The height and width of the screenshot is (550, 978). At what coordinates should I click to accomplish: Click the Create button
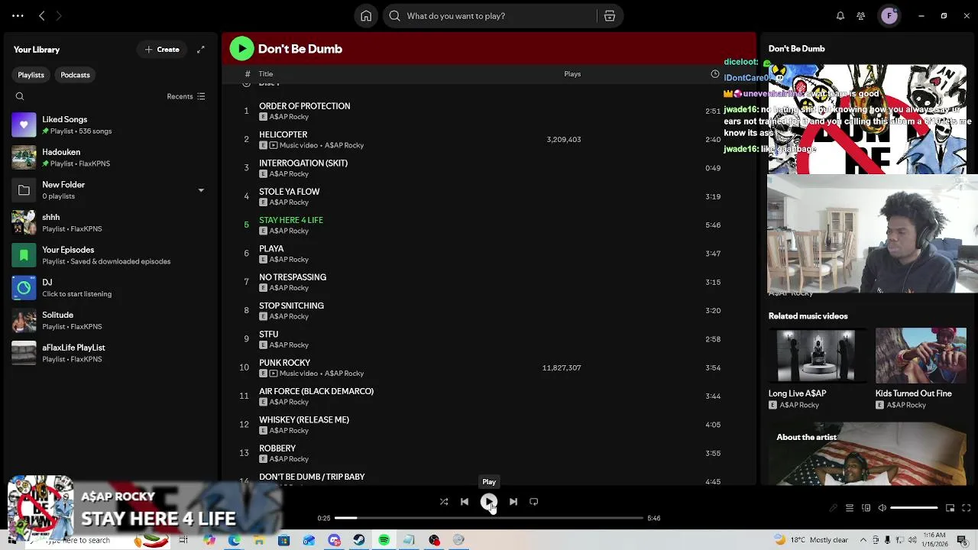pyautogui.click(x=163, y=50)
